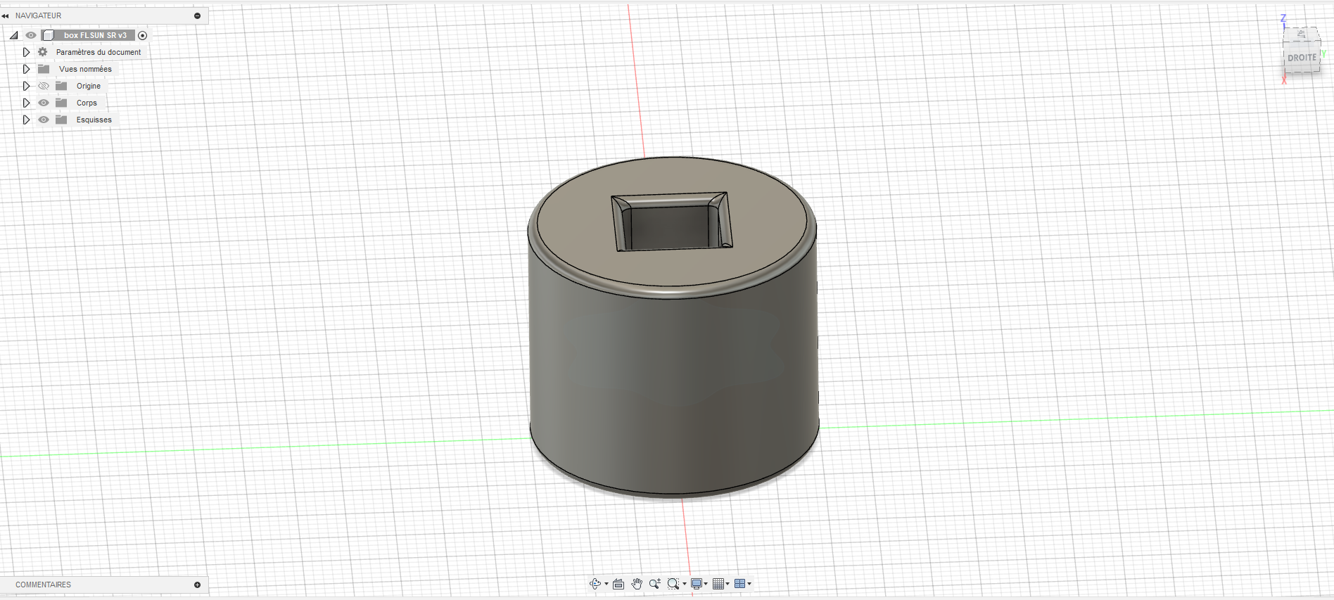Image resolution: width=1334 pixels, height=600 pixels.
Task: Click the Viewports layout icon
Action: pos(739,584)
